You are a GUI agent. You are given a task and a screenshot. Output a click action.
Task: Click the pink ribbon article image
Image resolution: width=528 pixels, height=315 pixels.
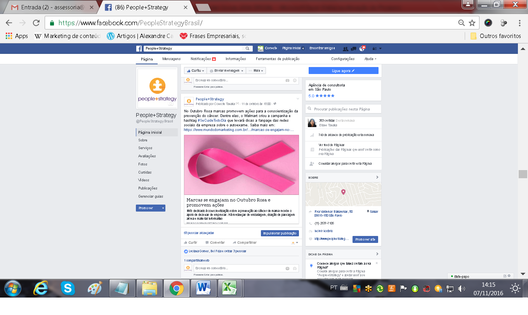click(241, 165)
